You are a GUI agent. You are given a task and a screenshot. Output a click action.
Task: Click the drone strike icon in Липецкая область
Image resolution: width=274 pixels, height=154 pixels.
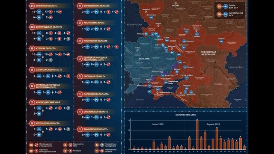click(x=87, y=82)
